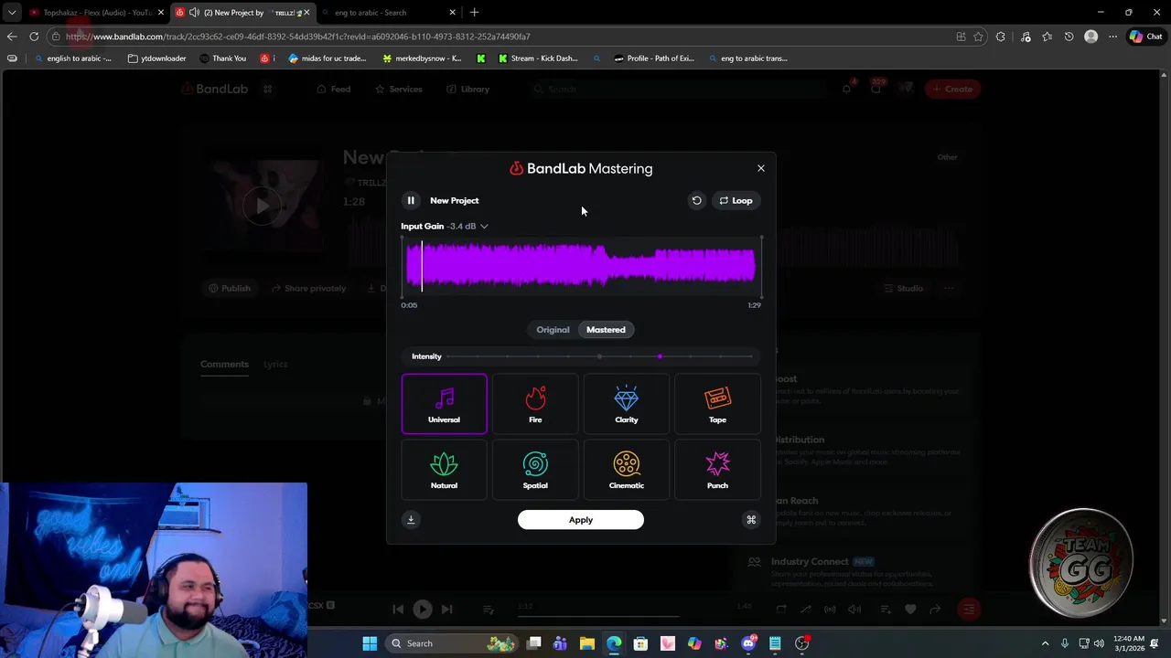Open the browser profile avatar

pyautogui.click(x=1090, y=37)
